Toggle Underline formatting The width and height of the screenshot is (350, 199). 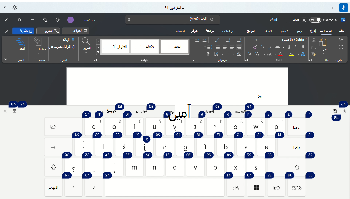[x=289, y=47]
